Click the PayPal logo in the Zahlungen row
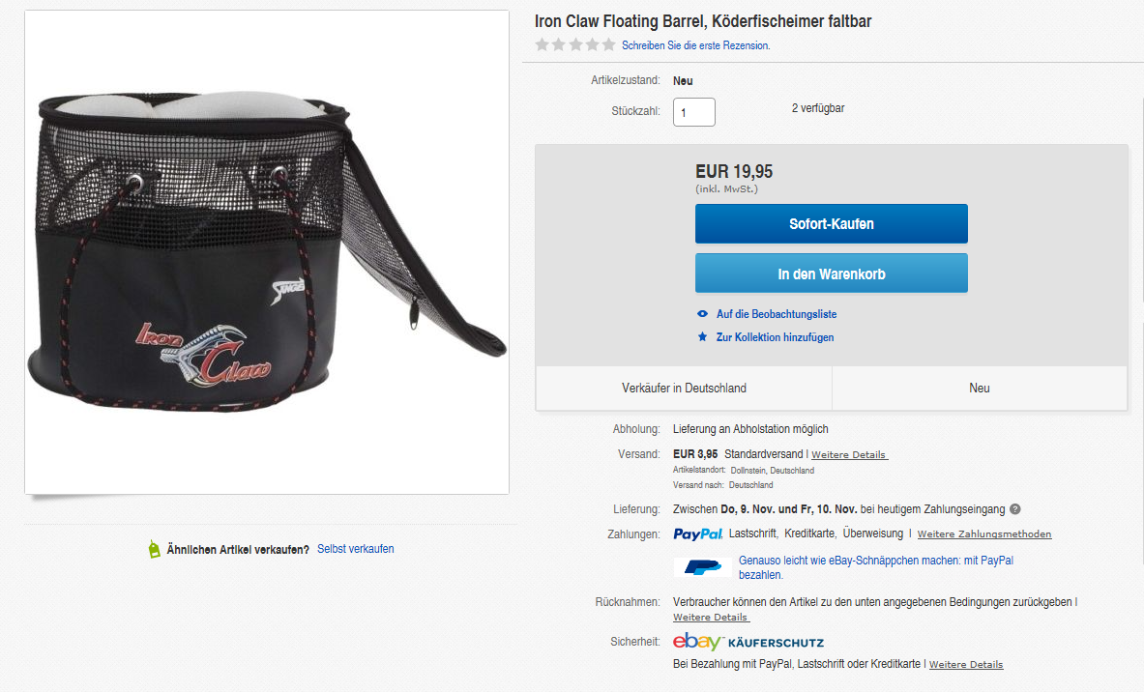The image size is (1144, 692). coord(698,533)
